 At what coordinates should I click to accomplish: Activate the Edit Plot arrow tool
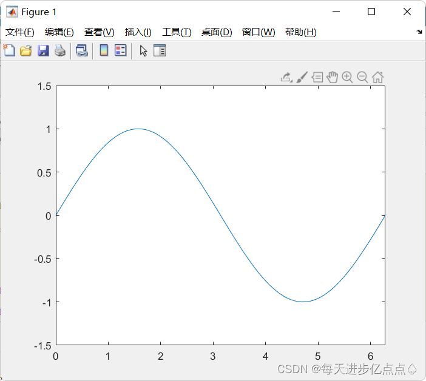coord(143,51)
